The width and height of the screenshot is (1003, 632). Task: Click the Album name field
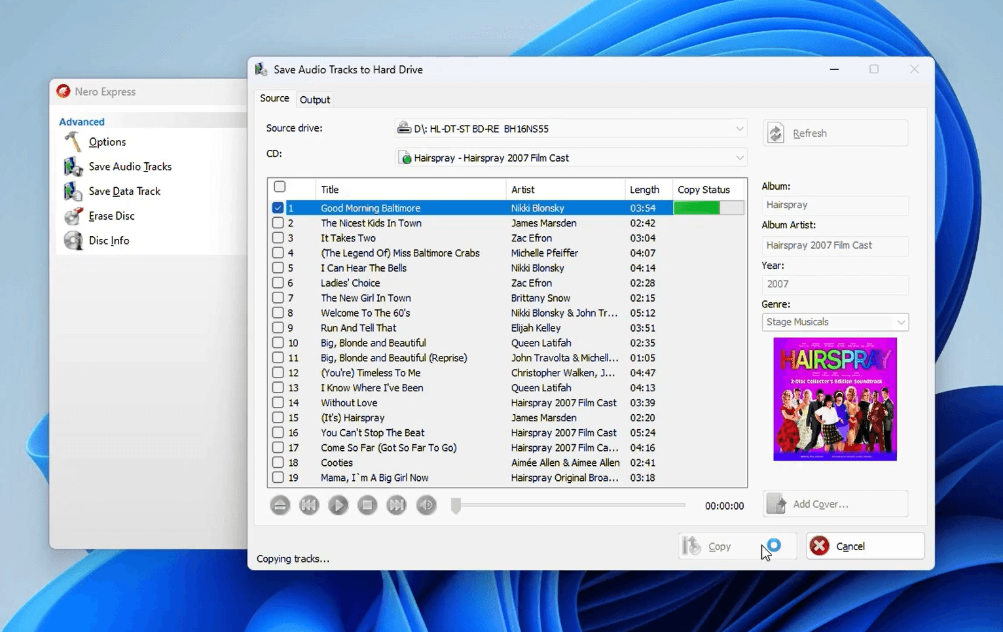[835, 205]
